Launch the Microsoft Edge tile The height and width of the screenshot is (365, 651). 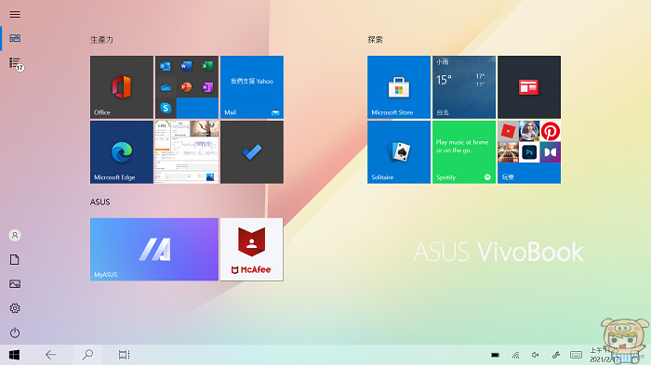pyautogui.click(x=122, y=152)
